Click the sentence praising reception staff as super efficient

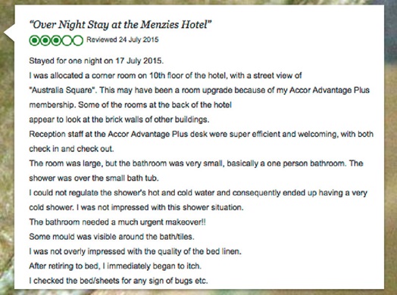pos(202,134)
